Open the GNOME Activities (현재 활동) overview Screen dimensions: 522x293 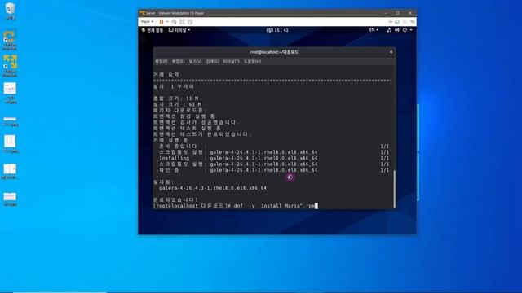click(x=153, y=30)
